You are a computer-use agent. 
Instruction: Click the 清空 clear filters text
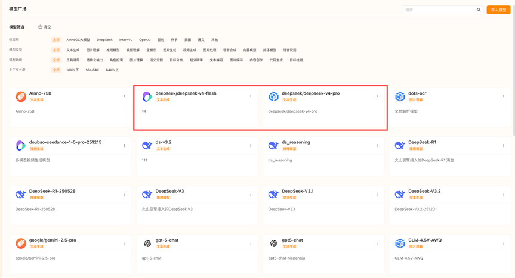point(47,27)
